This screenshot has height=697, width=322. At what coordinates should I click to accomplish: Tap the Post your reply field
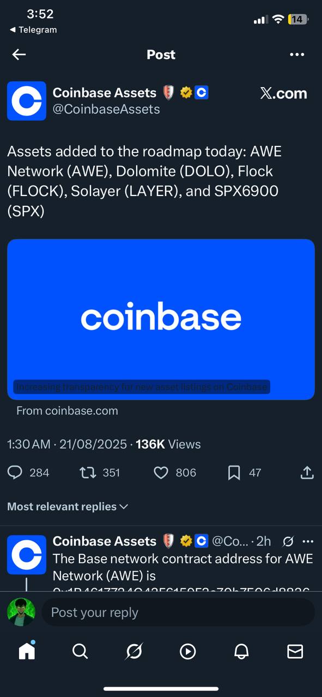tap(178, 612)
